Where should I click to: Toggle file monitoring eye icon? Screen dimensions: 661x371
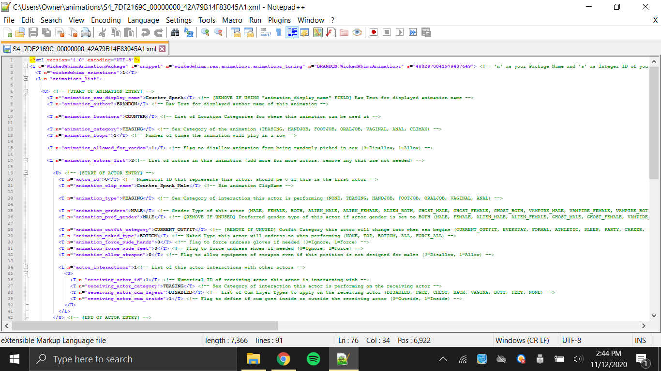point(357,32)
